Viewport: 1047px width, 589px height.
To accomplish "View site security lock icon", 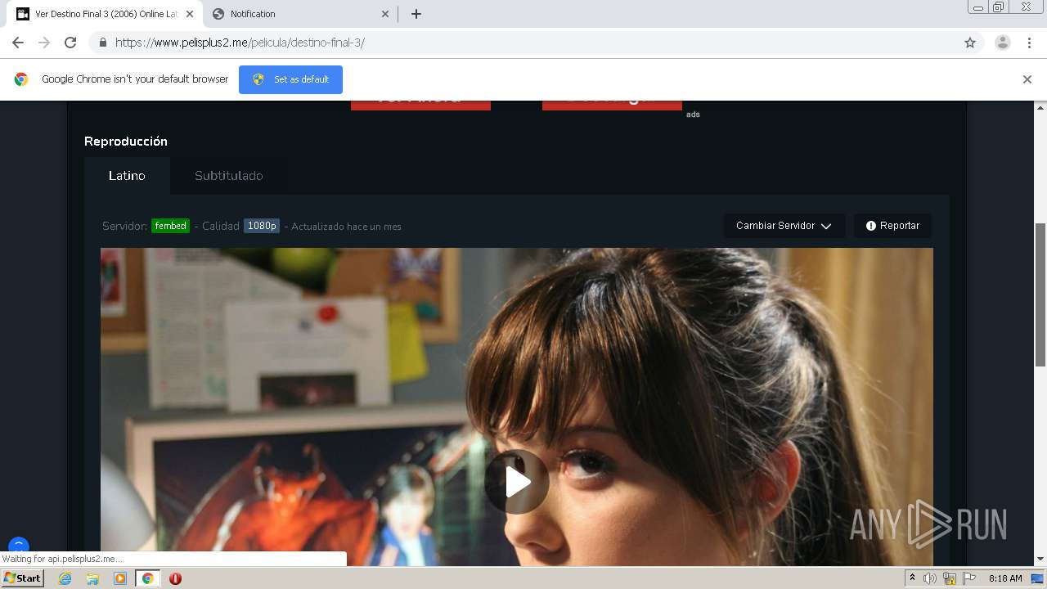I will [102, 43].
